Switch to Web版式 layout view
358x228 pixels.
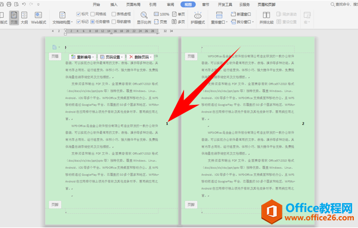[39, 18]
